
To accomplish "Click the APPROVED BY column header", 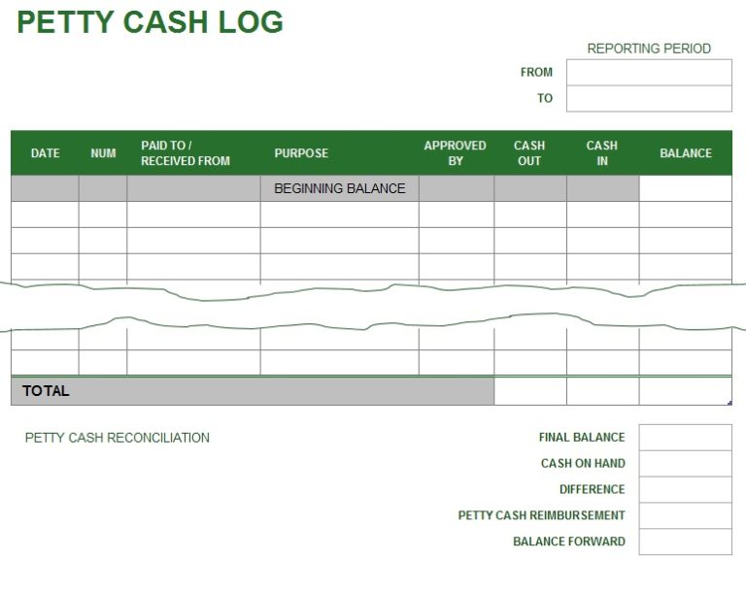I will coord(456,153).
